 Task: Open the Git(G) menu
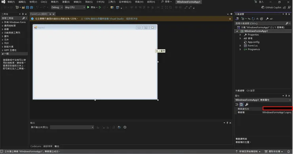[x=44, y=2]
